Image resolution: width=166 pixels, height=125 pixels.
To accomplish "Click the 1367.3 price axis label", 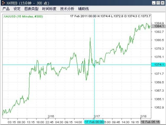I will point(159,90).
